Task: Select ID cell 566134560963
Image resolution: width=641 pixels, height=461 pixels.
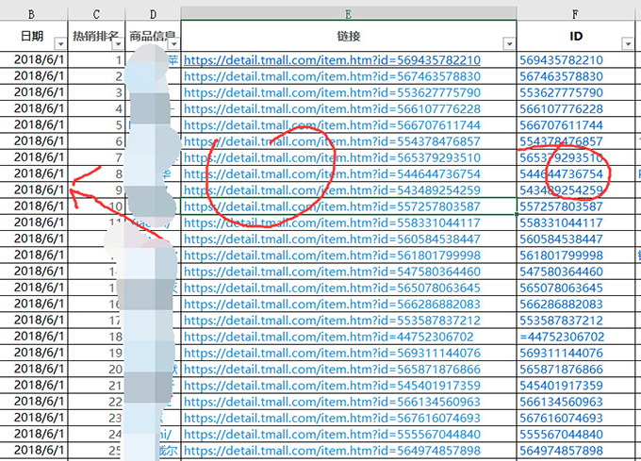Action: pos(576,403)
